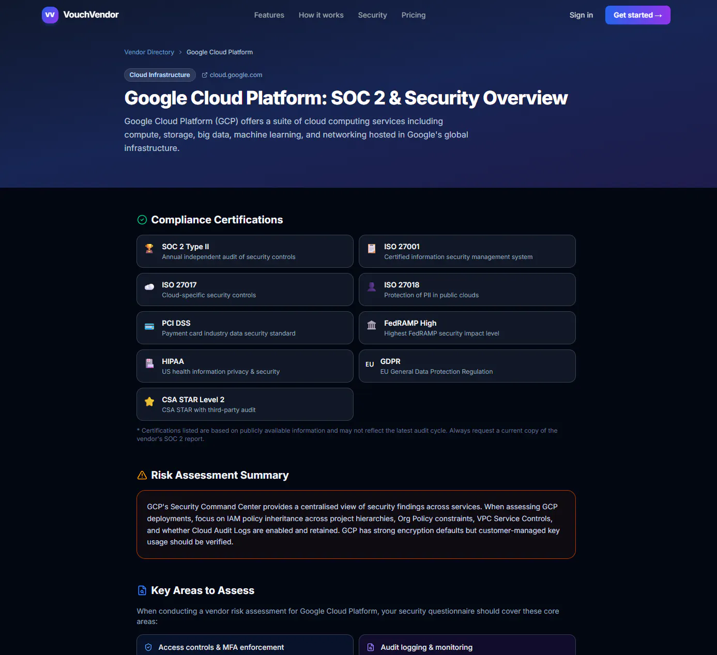Click the certifications disclaimer footnote

(x=347, y=435)
